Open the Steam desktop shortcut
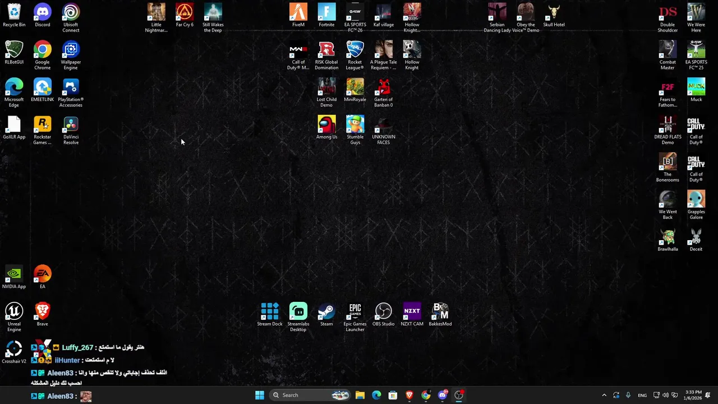The height and width of the screenshot is (404, 718). pos(326,315)
